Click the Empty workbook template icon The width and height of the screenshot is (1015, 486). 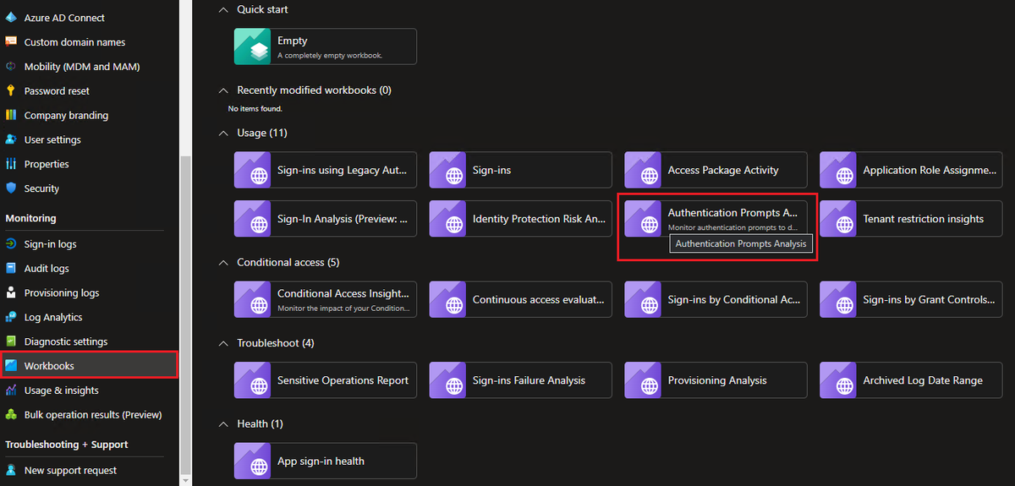[x=253, y=46]
